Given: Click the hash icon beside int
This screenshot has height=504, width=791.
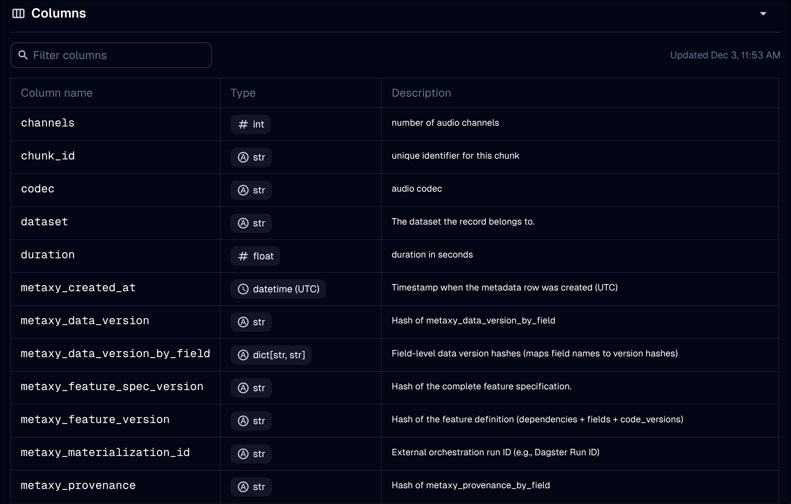Looking at the screenshot, I should [x=243, y=124].
